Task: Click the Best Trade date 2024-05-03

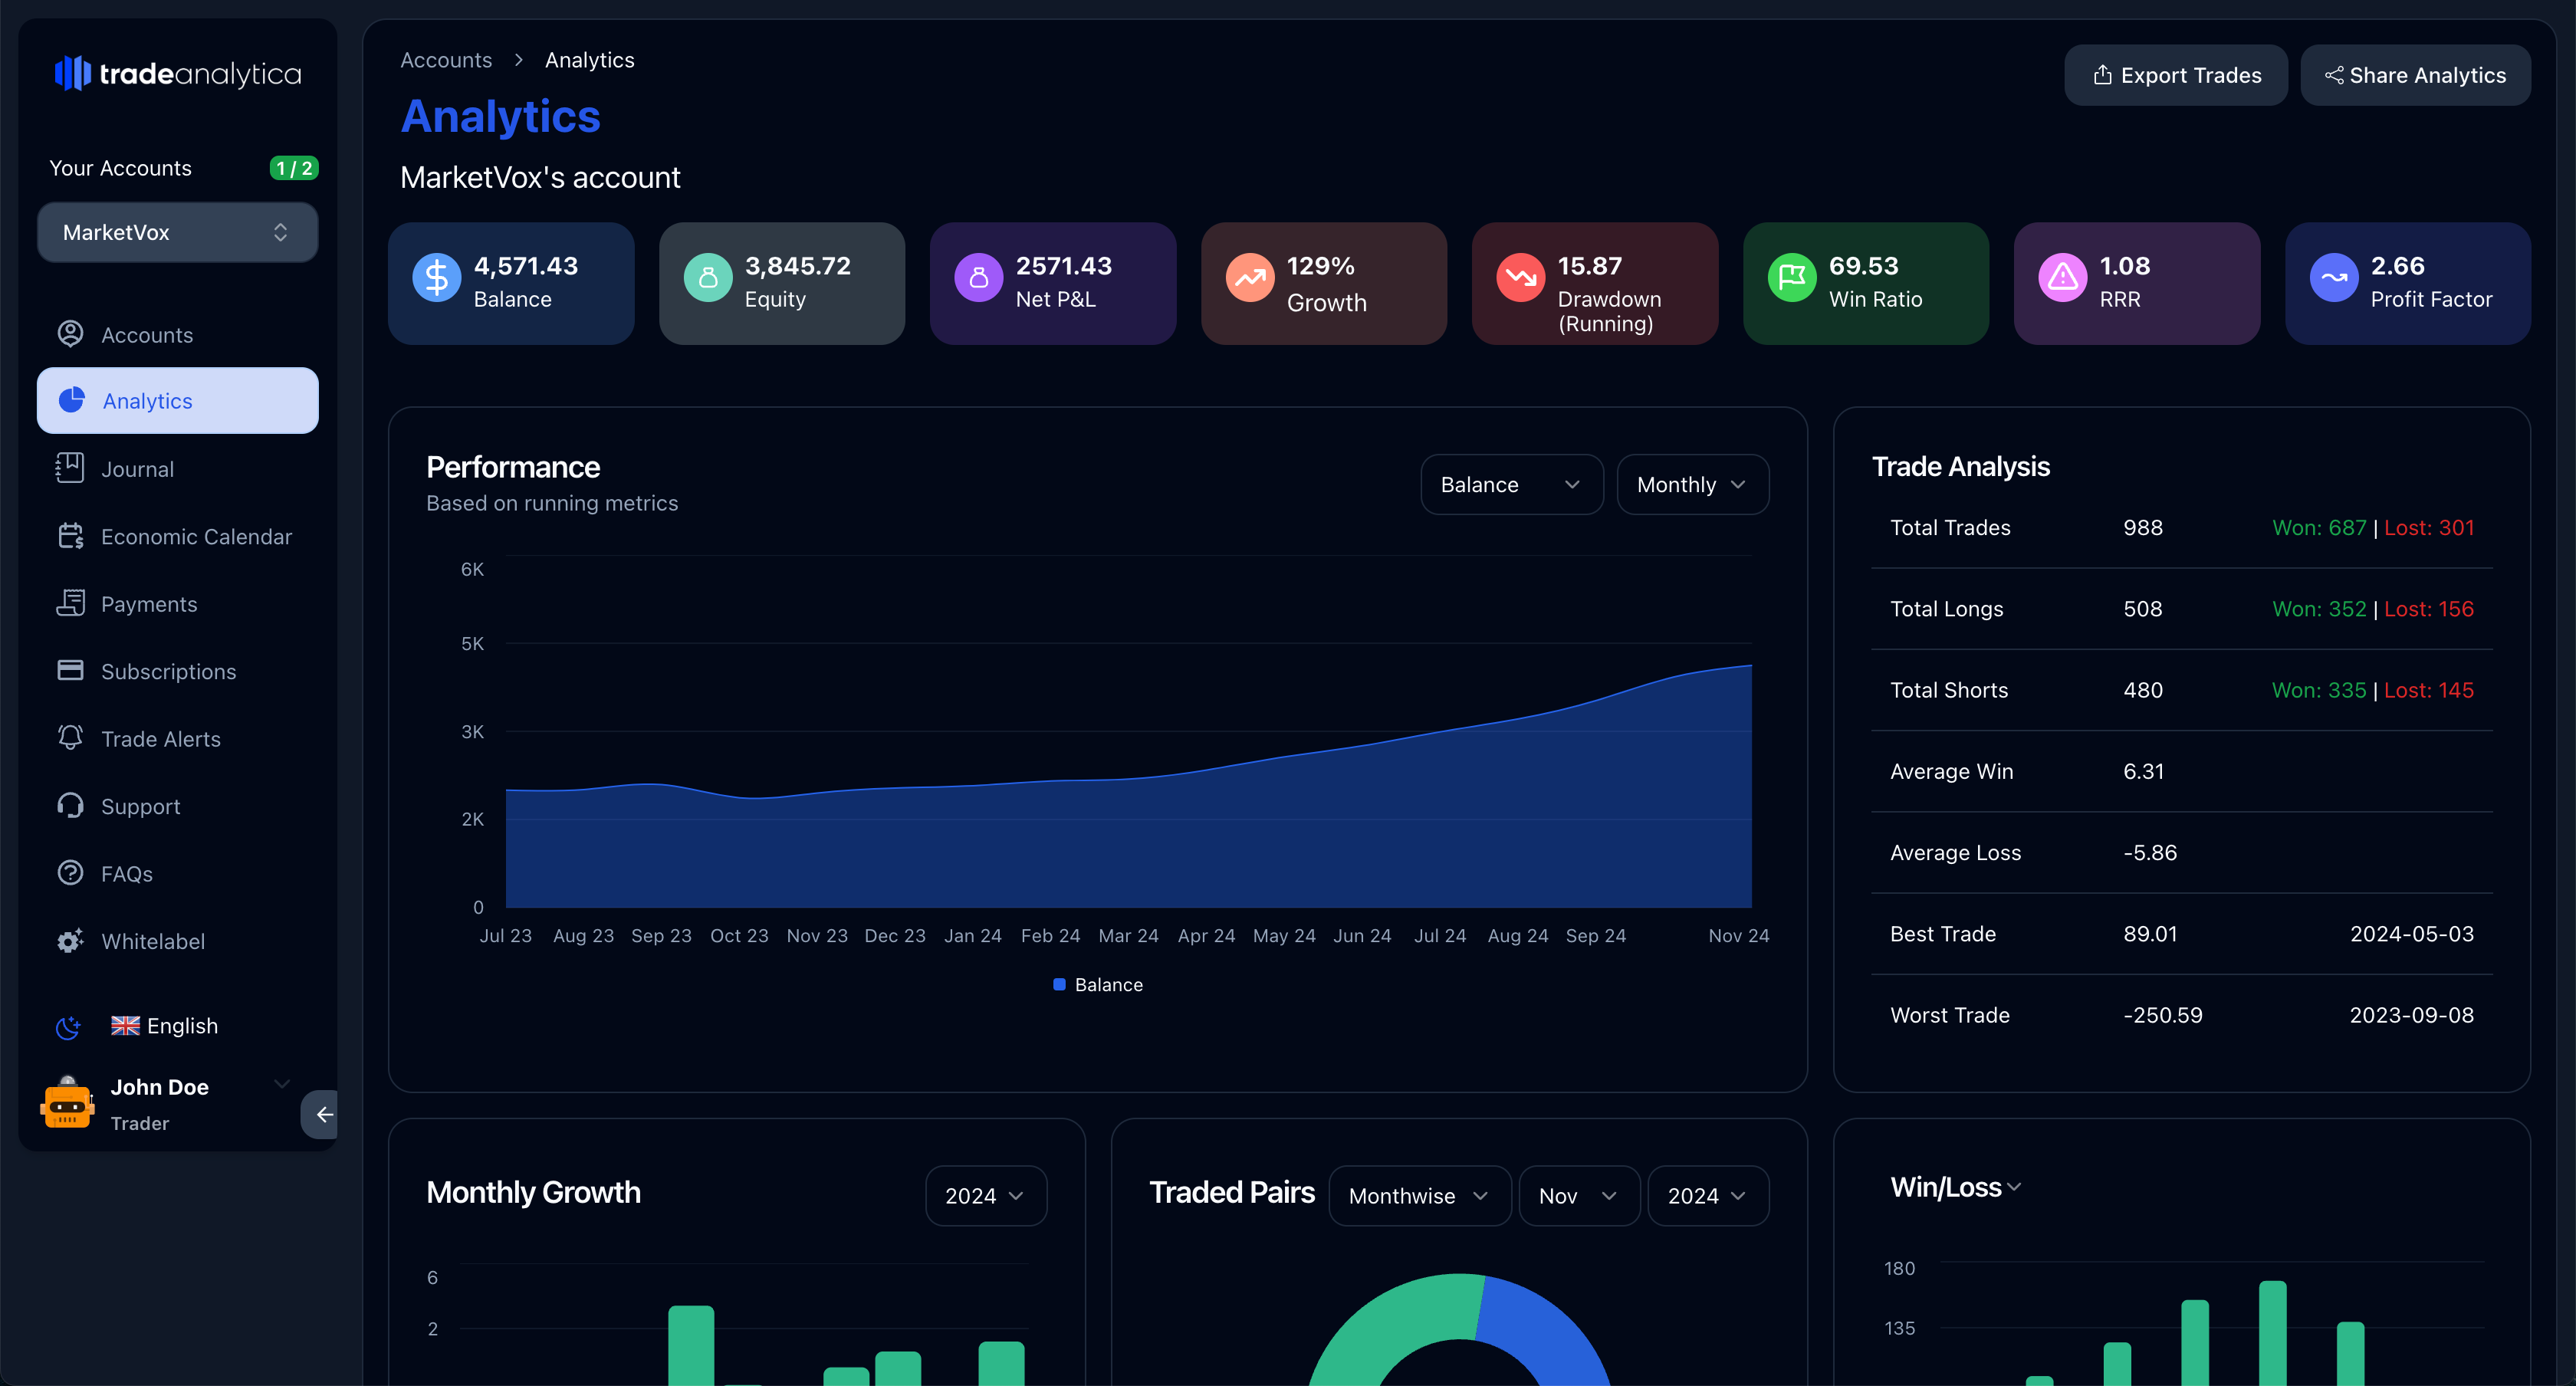Action: pos(2411,933)
